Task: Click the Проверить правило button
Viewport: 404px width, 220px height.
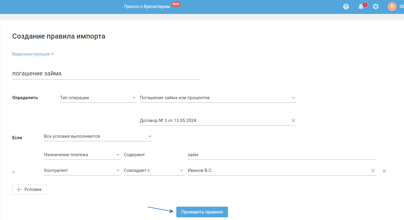Action: tap(202, 212)
